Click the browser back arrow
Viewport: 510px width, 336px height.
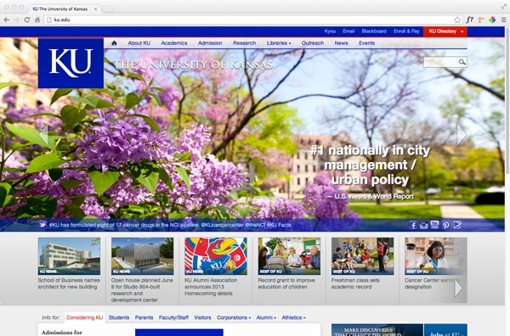point(7,20)
